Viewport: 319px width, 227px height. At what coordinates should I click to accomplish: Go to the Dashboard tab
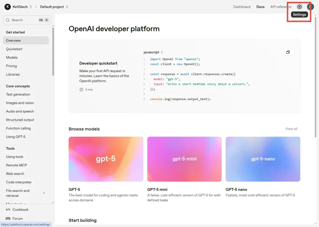[242, 7]
